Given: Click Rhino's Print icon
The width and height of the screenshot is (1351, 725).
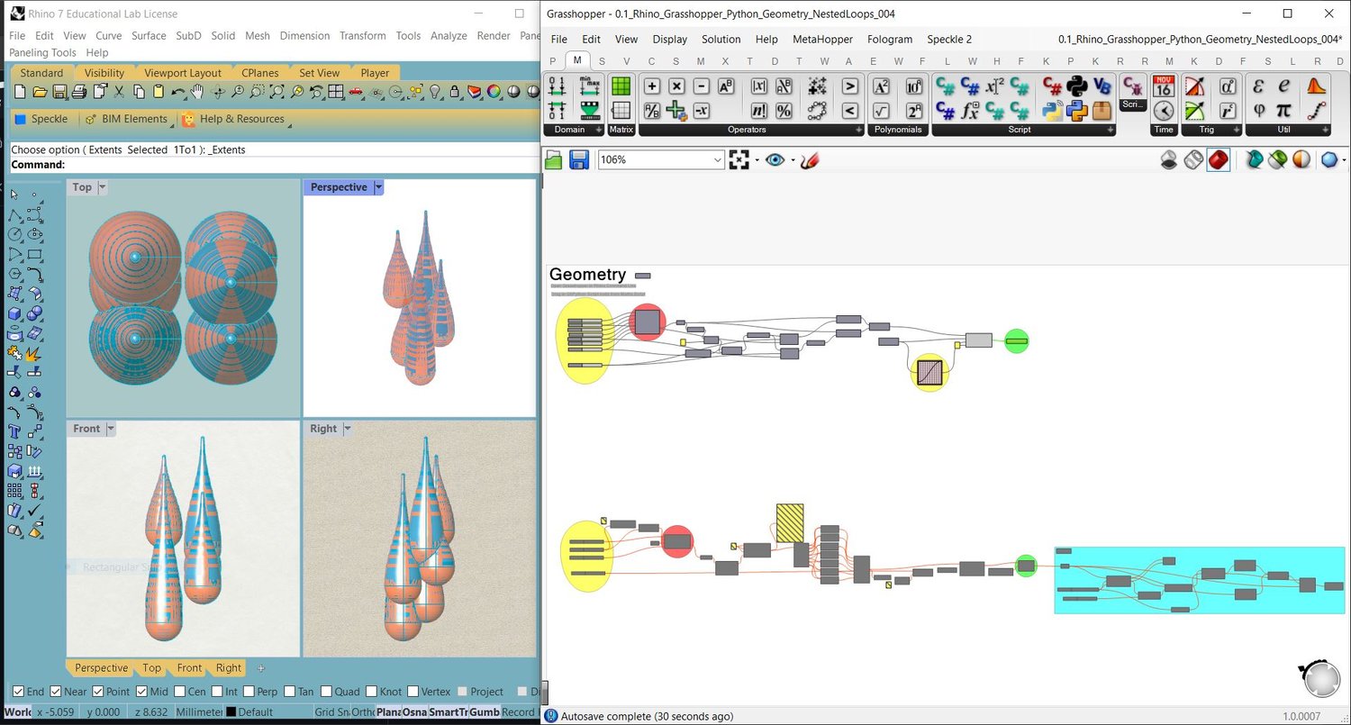Looking at the screenshot, I should tap(78, 92).
